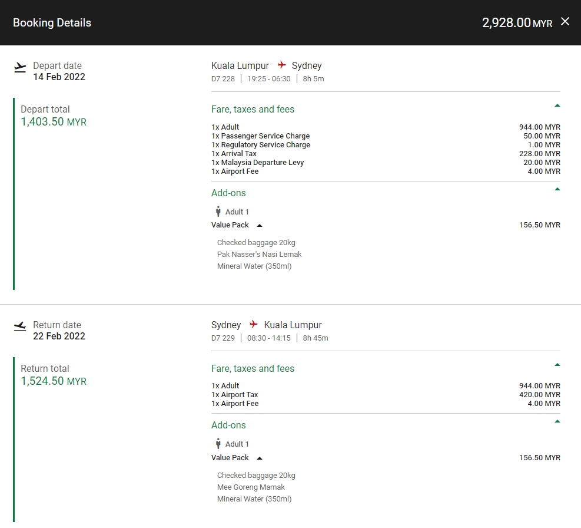Viewport: 581px width, 528px height.
Task: Click red plane icon between Kuala Lumpur and Sydney
Action: 281,65
